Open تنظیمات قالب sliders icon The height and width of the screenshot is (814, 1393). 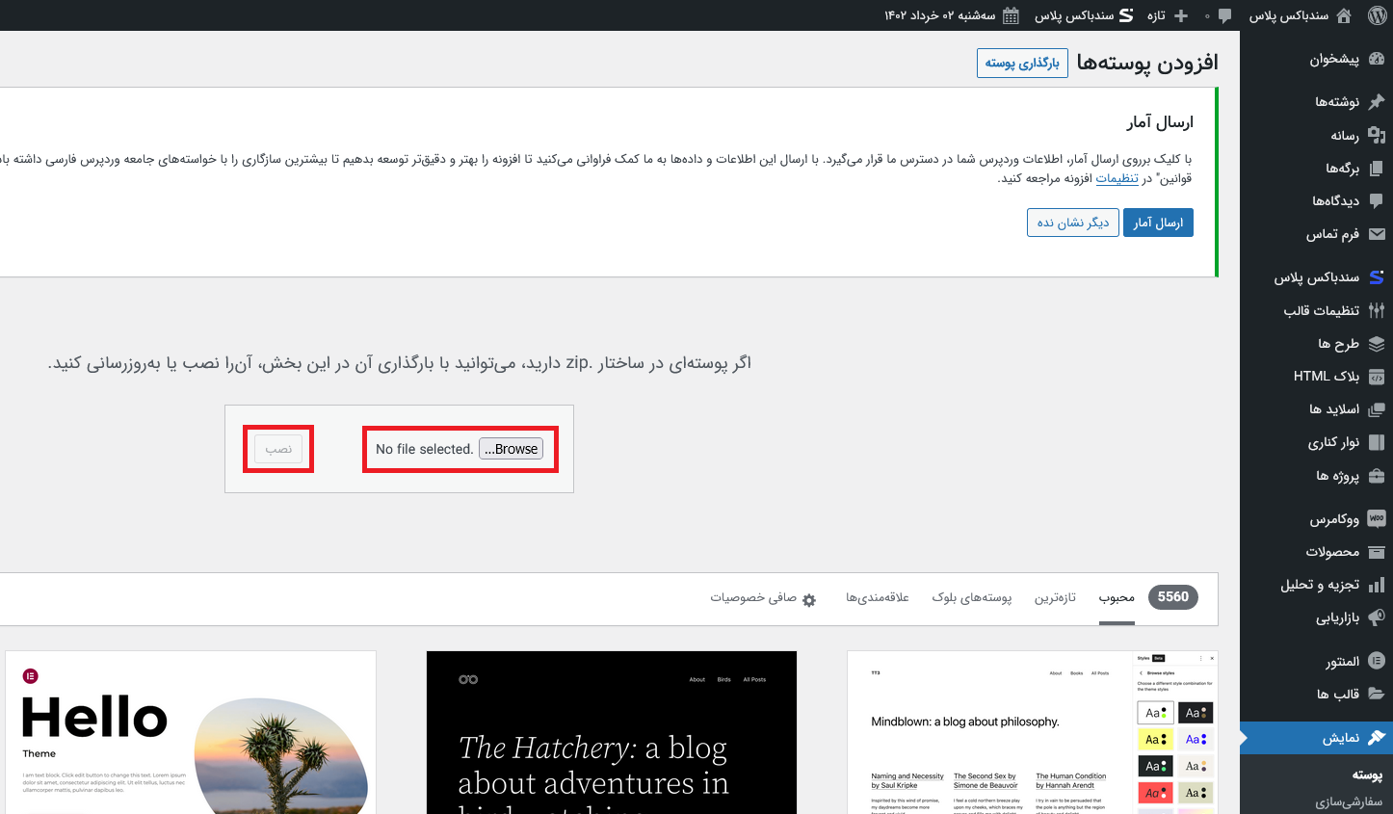(x=1377, y=310)
